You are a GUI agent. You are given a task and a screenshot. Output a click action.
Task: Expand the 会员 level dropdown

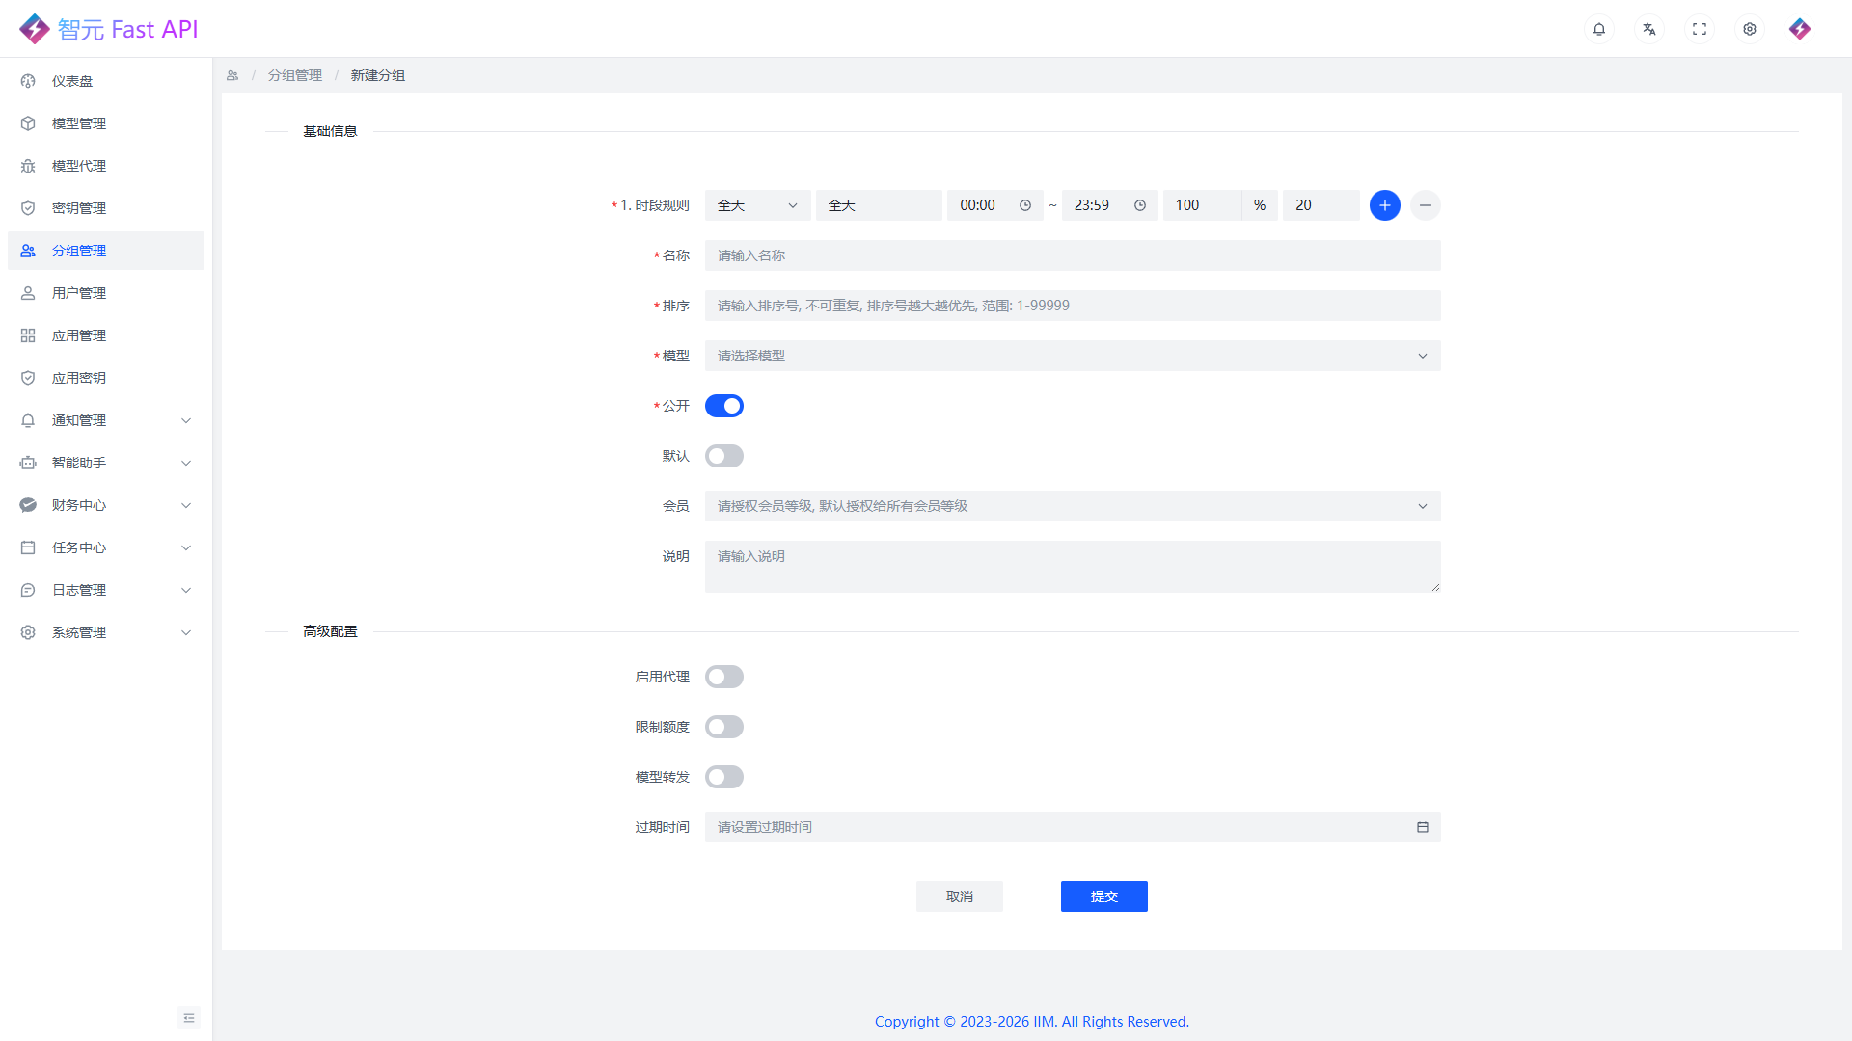click(1073, 506)
